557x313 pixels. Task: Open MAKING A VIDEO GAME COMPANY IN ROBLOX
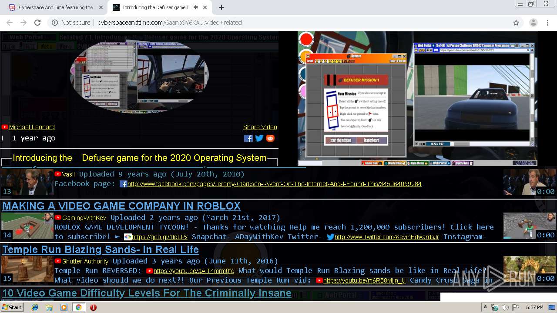coord(121,206)
